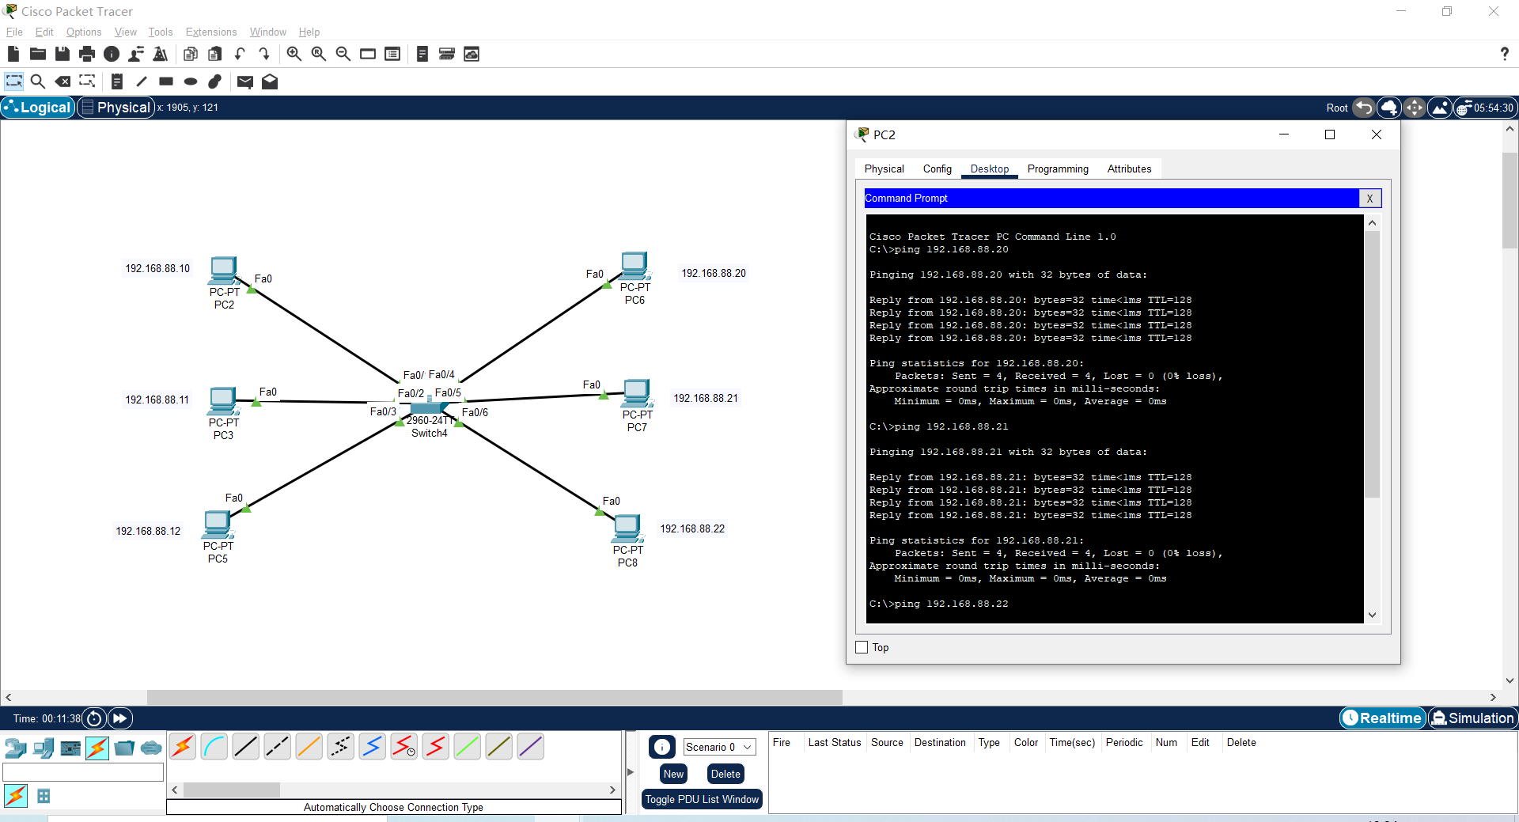Place a note with the Note tool
This screenshot has width=1519, height=822.
(117, 81)
